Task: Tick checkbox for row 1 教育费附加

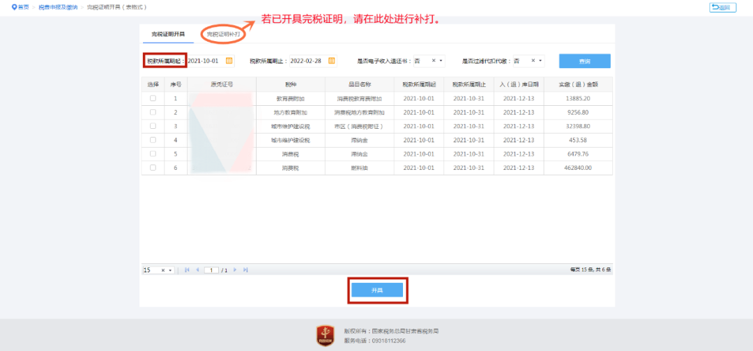Action: [x=153, y=98]
